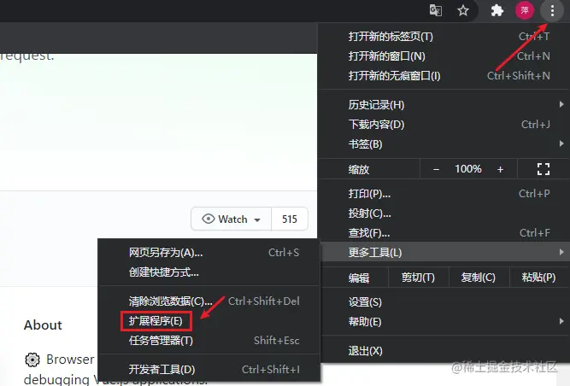Expand 更多工具(L) submenu
The width and height of the screenshot is (570, 386).
(x=444, y=252)
